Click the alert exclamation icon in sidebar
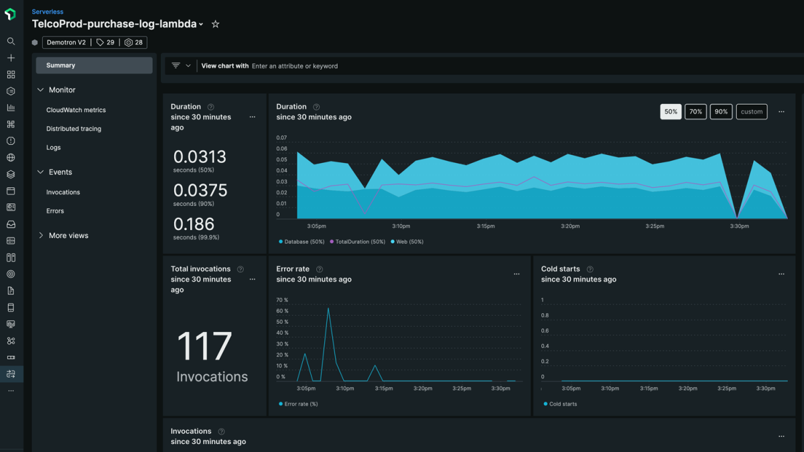Viewport: 804px width, 452px height. (11, 141)
